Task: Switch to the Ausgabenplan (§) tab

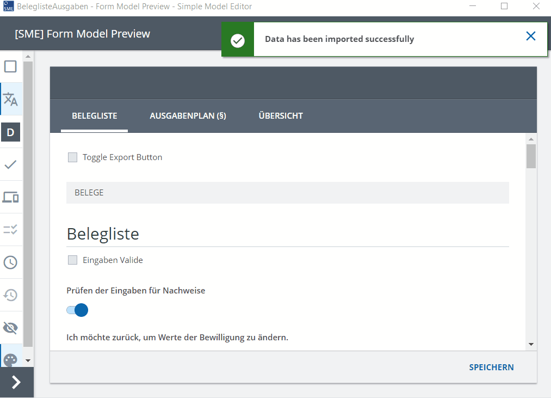Action: click(188, 116)
